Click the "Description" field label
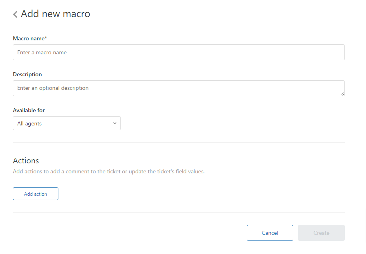The image size is (366, 254). pyautogui.click(x=27, y=74)
